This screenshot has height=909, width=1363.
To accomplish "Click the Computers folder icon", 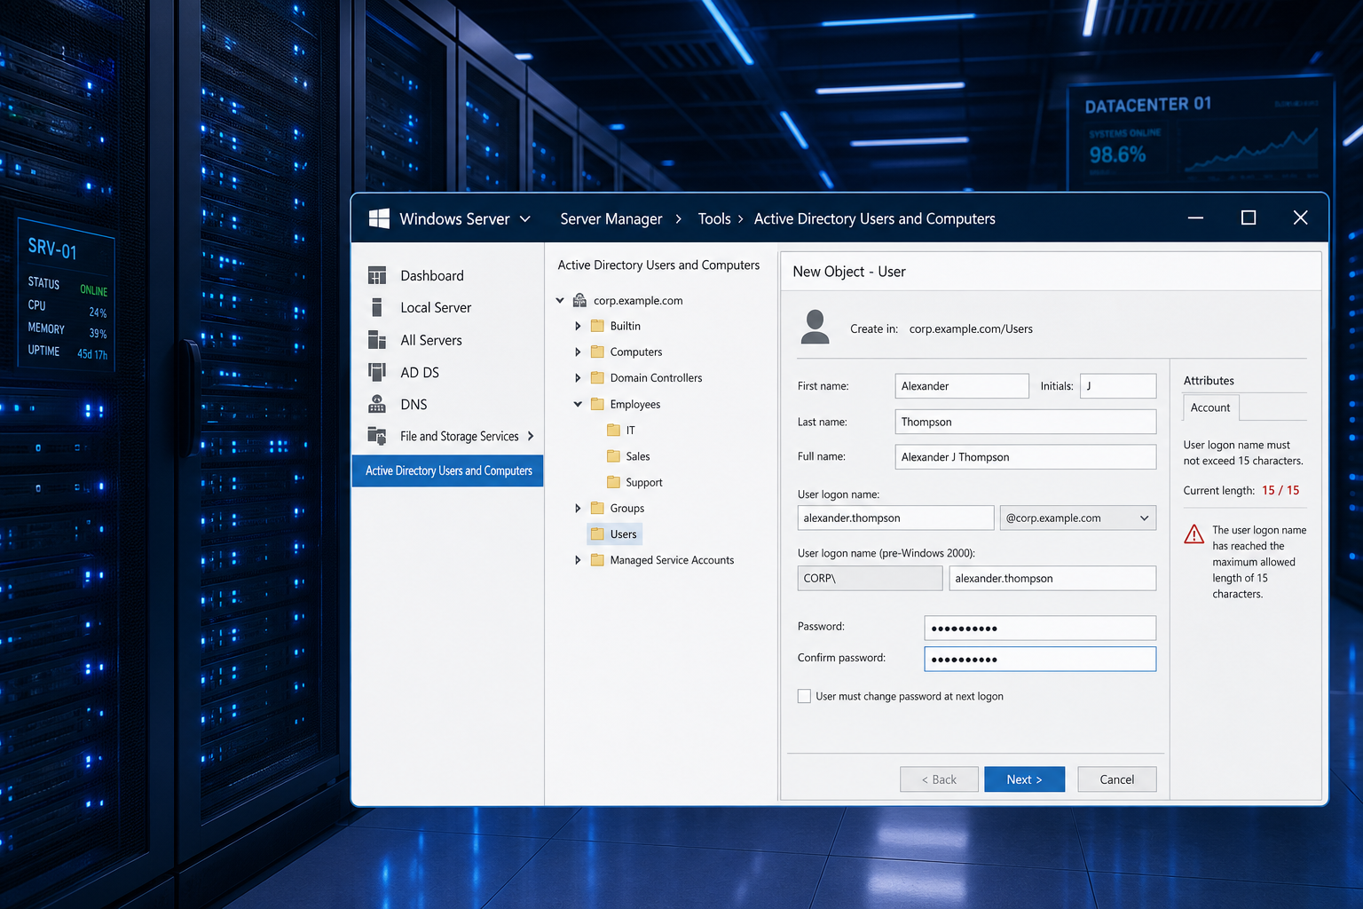I will [597, 352].
